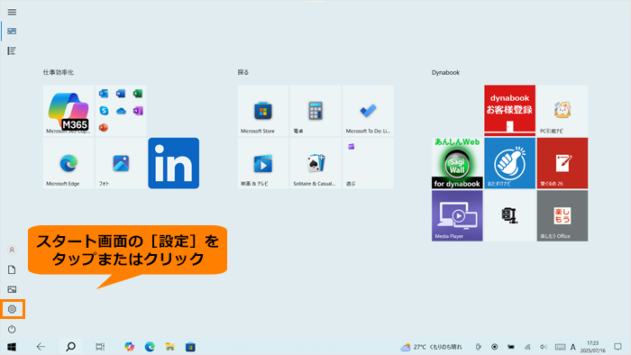This screenshot has width=631, height=355.
Task: Open the LinkedIn tile
Action: [173, 163]
